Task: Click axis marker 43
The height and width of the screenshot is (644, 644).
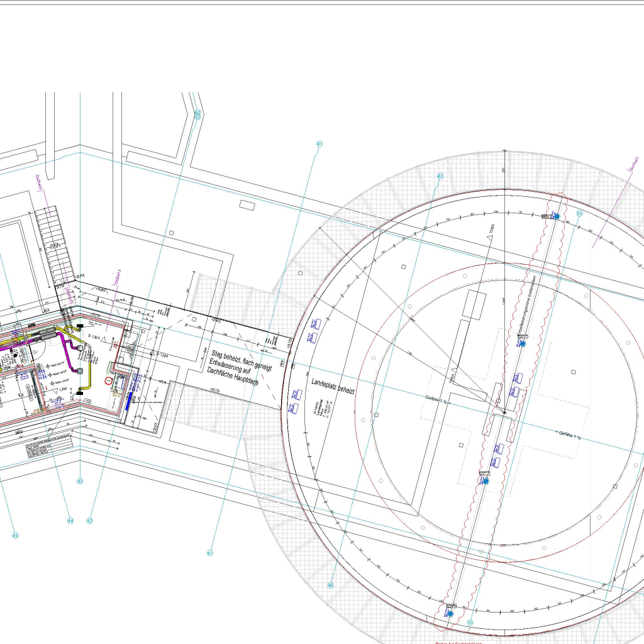Action: 80,481
